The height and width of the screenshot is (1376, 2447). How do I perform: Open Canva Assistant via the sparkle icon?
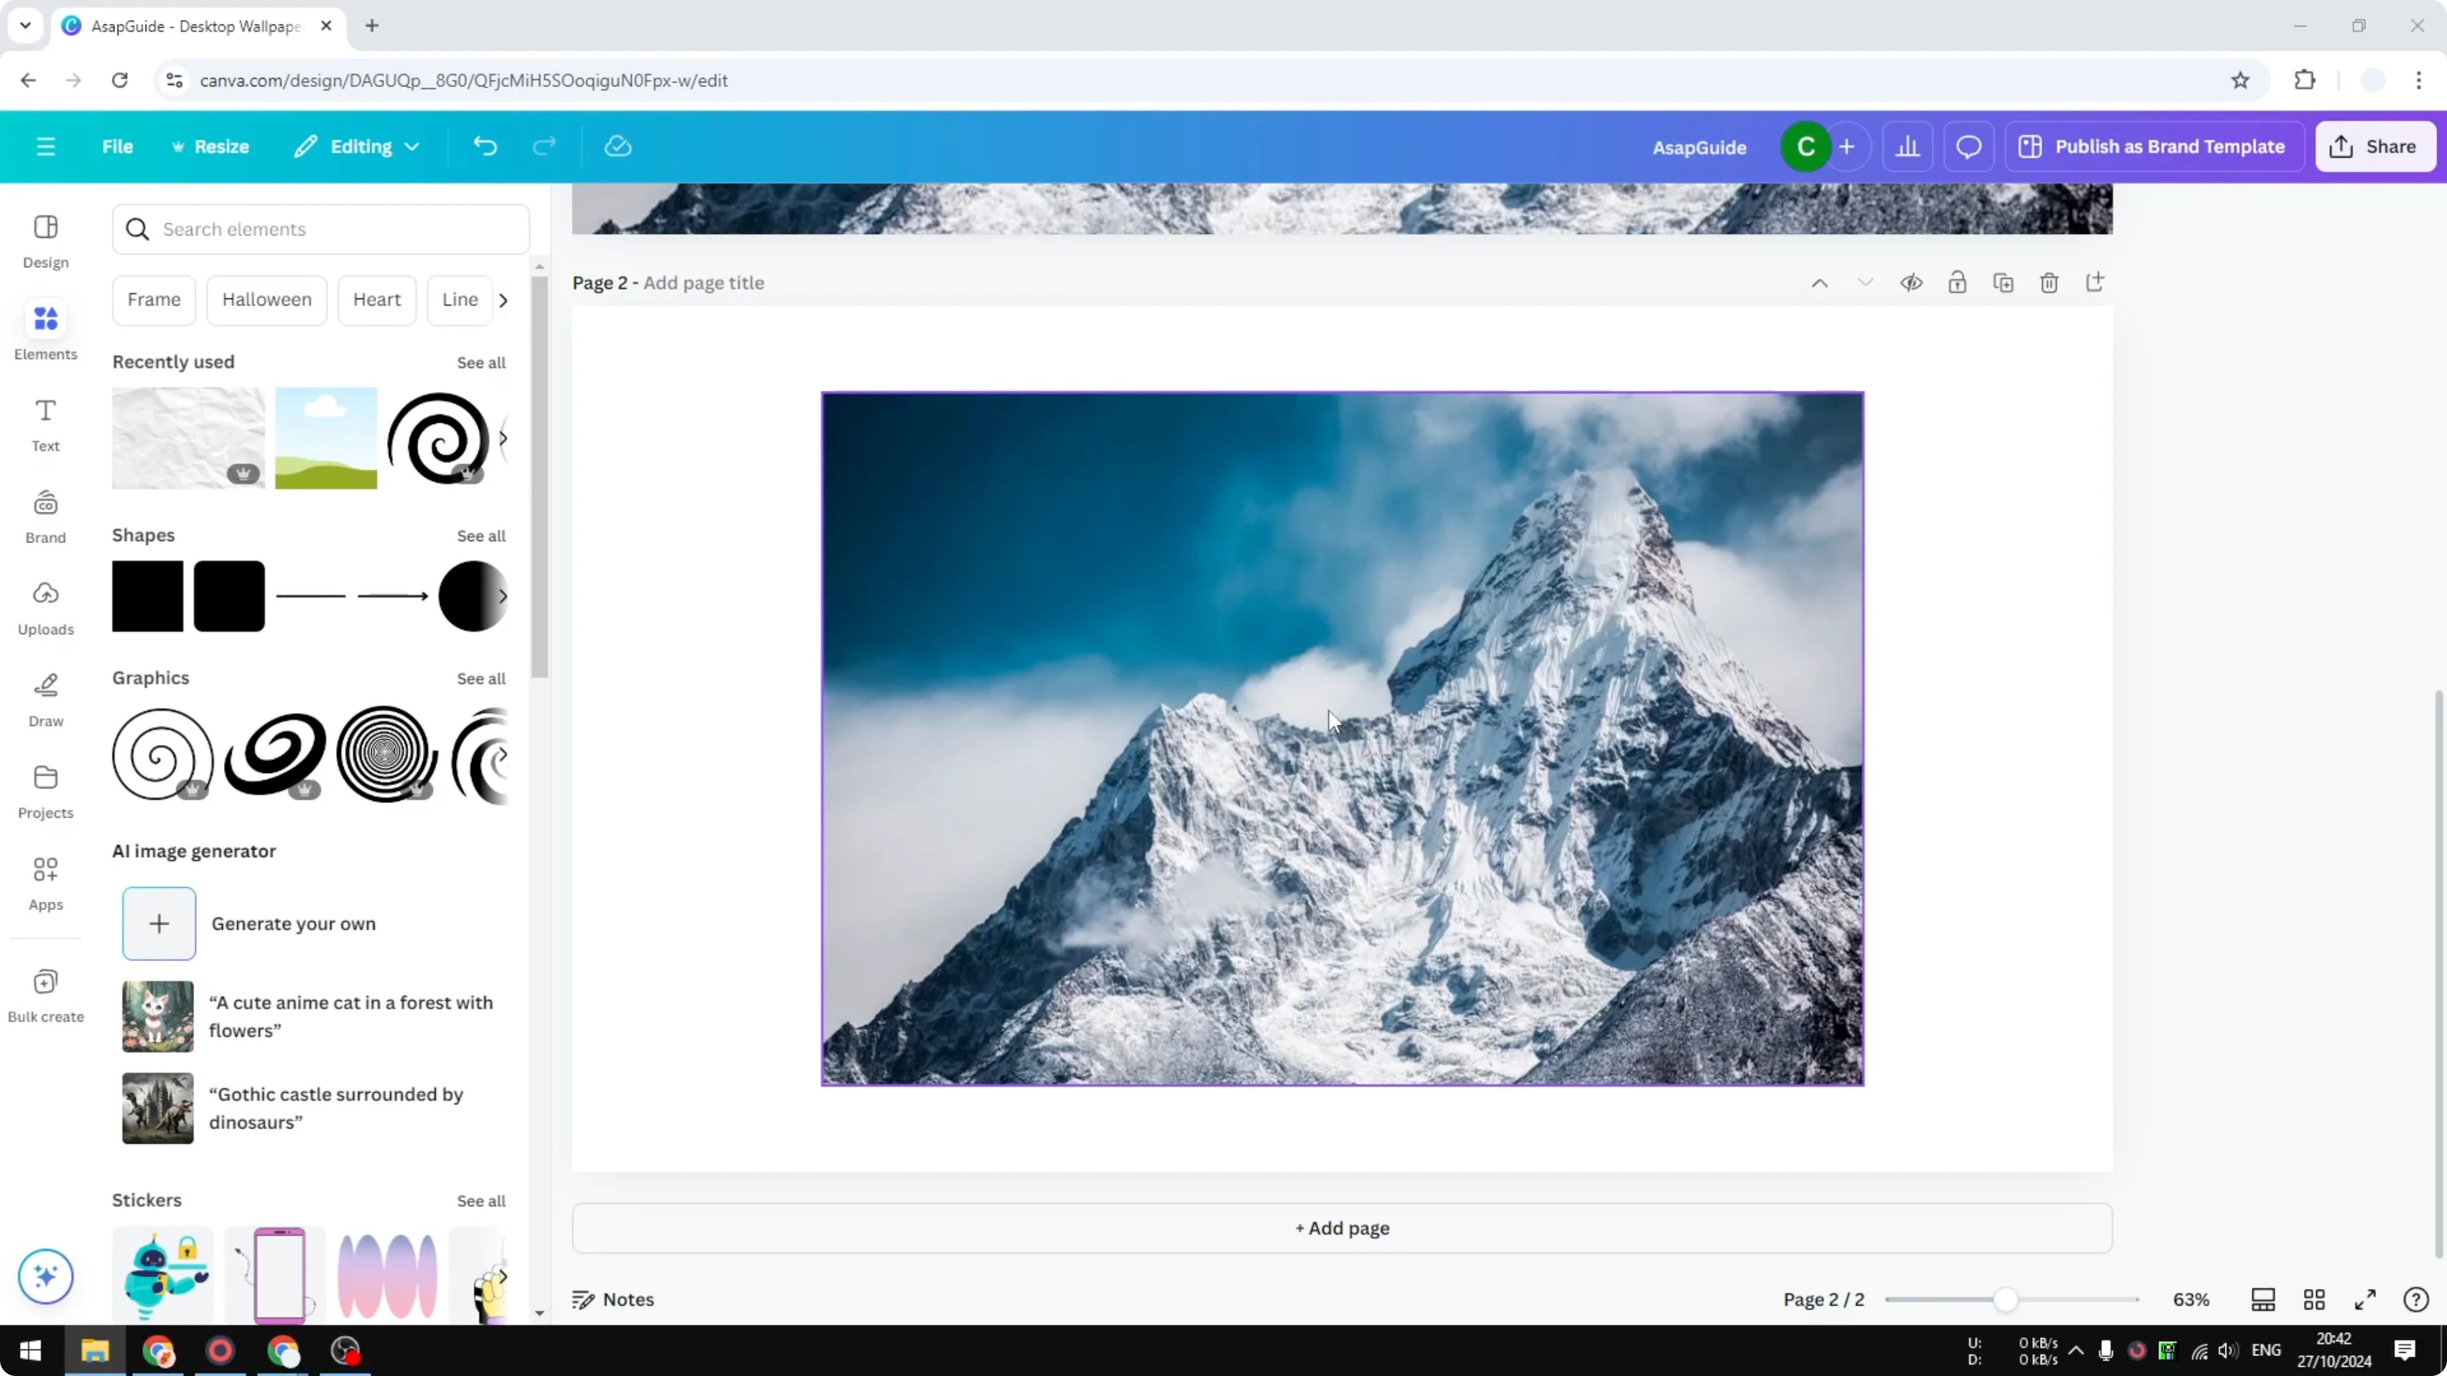[x=45, y=1276]
